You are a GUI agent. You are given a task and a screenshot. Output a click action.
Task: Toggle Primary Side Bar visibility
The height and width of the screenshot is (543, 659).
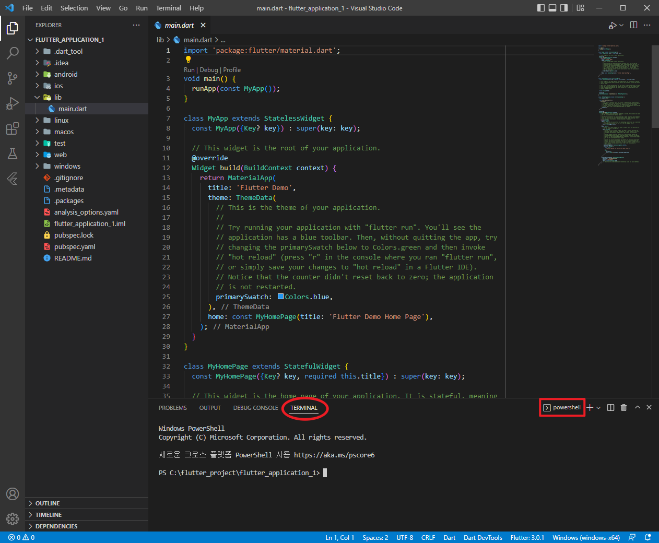[541, 8]
